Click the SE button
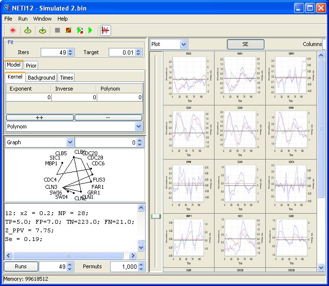 coord(245,44)
